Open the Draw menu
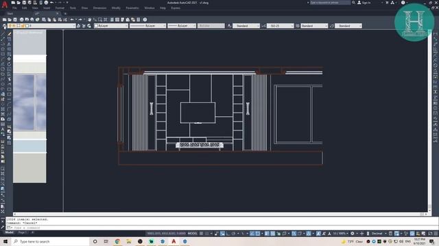 point(84,8)
